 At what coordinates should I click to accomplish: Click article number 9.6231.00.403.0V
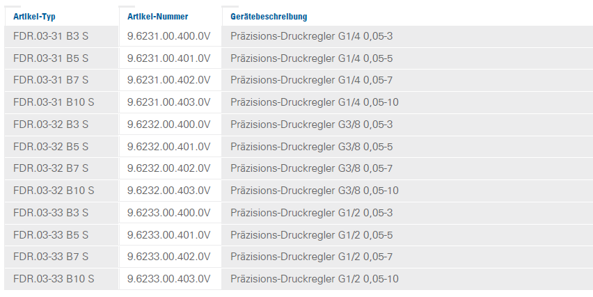click(169, 102)
